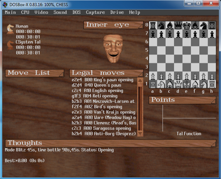Select b2b3 Nimzovich-Larsen move
Screen dimensions: 221x179
point(103,102)
